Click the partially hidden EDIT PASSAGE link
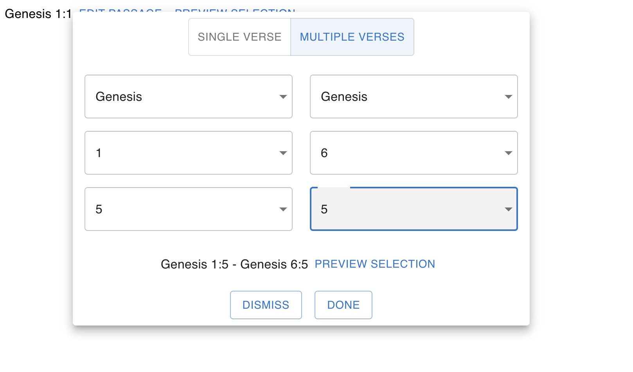This screenshot has width=633, height=372. pyautogui.click(x=120, y=10)
